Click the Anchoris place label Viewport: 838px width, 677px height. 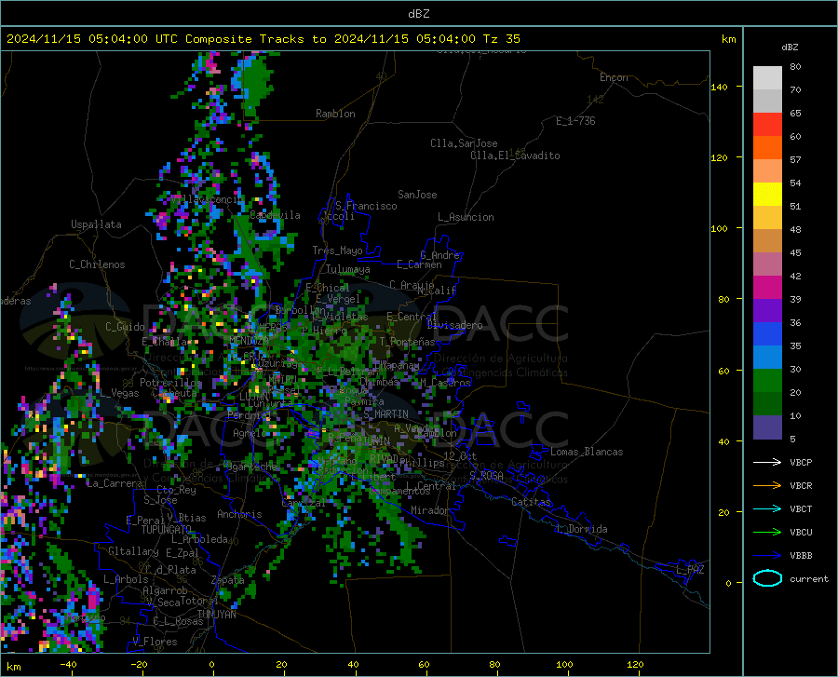pos(239,514)
